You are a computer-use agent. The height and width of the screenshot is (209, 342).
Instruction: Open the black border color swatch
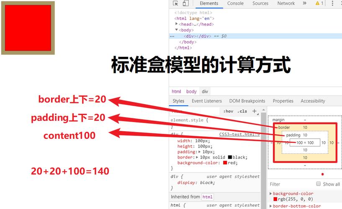coord(230,157)
